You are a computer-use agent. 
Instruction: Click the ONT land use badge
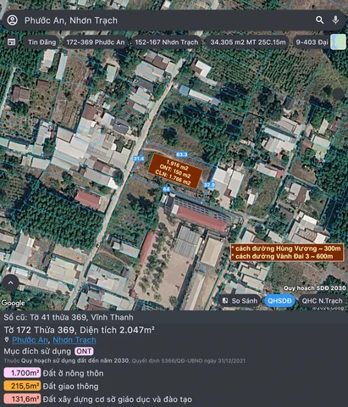[x=84, y=351]
